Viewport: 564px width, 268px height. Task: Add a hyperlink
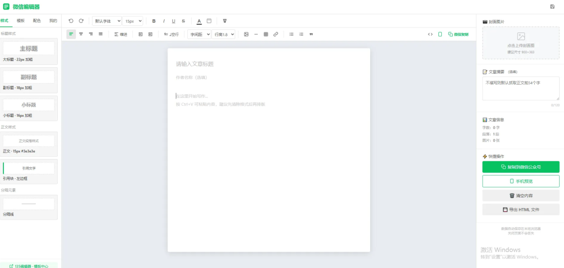pyautogui.click(x=275, y=34)
